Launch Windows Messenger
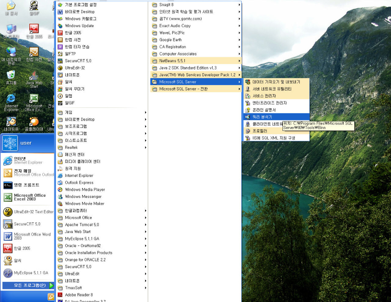 (102, 196)
